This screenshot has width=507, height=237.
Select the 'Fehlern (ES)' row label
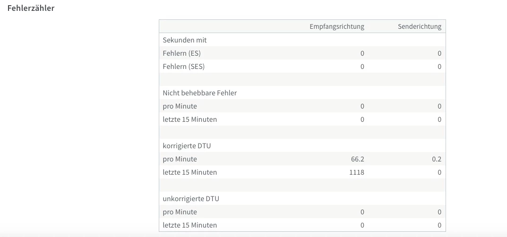point(182,53)
